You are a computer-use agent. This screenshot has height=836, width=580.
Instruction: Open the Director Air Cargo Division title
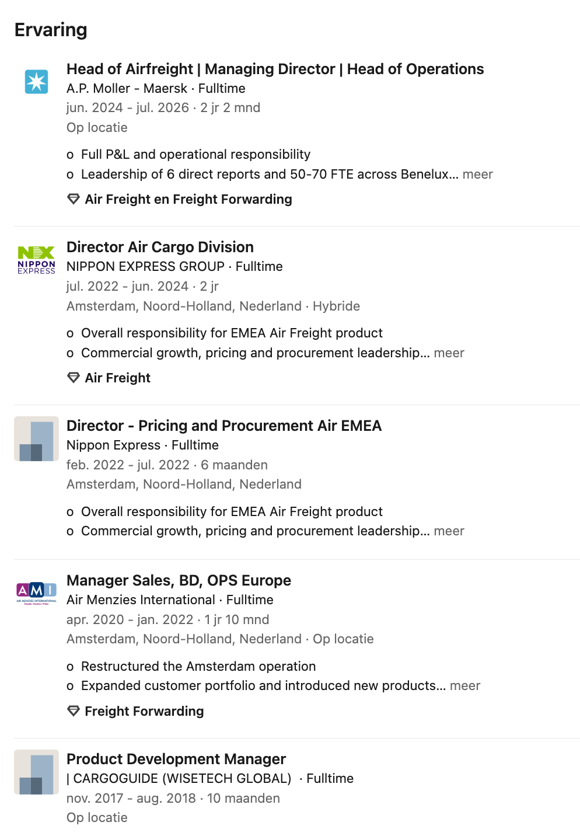tap(160, 247)
